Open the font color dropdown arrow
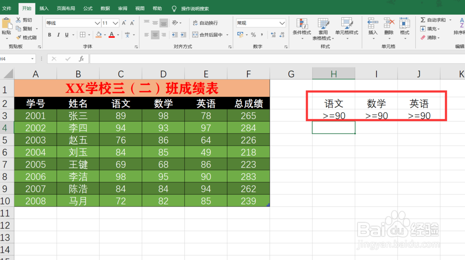Image resolution: width=465 pixels, height=260 pixels. [118, 35]
